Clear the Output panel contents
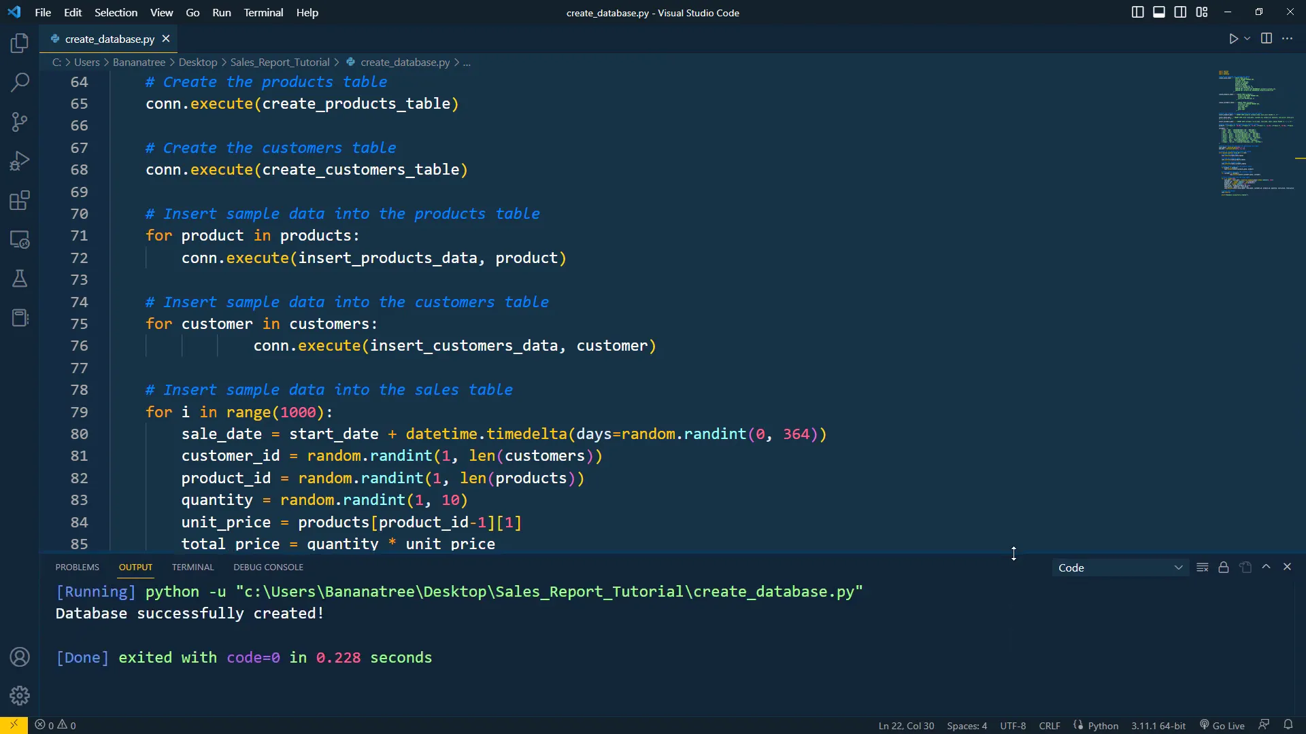 coord(1203,567)
